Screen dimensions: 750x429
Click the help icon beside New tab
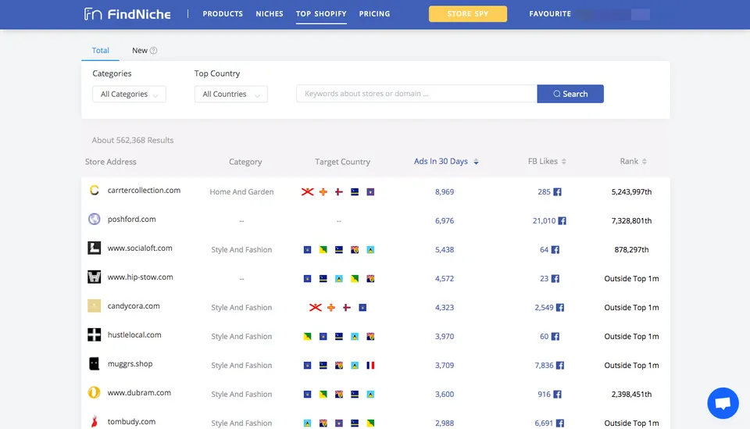(154, 51)
